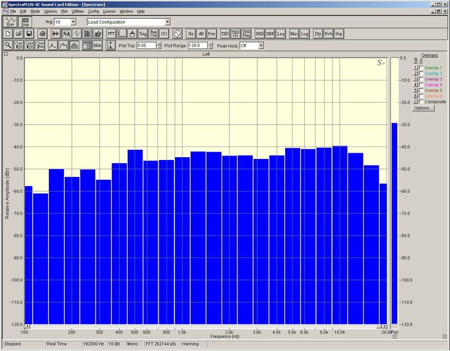Screen dimensions: 450x351
Task: Click the Mrk marker toolbar button
Action: 97,46
